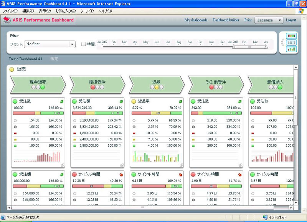This screenshot has height=222, width=307.
Task: Click the 12.28日 value on サイクル時間 card
Action: [x=79, y=181]
